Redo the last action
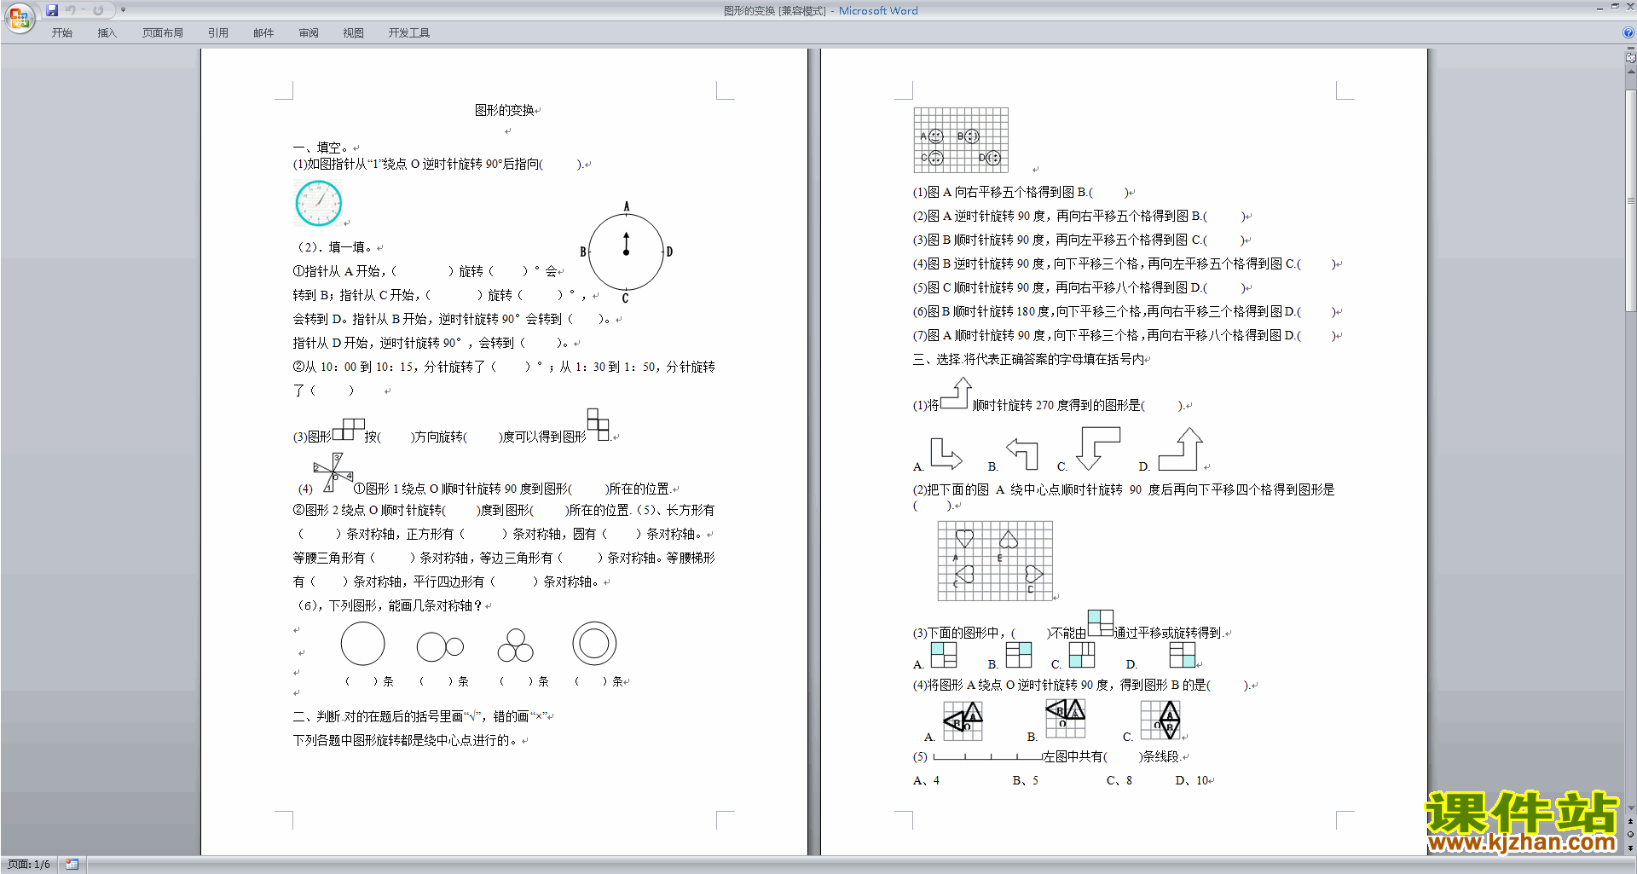 (x=98, y=10)
